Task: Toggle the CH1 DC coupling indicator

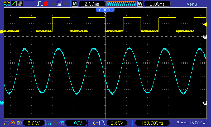Action: point(6,123)
